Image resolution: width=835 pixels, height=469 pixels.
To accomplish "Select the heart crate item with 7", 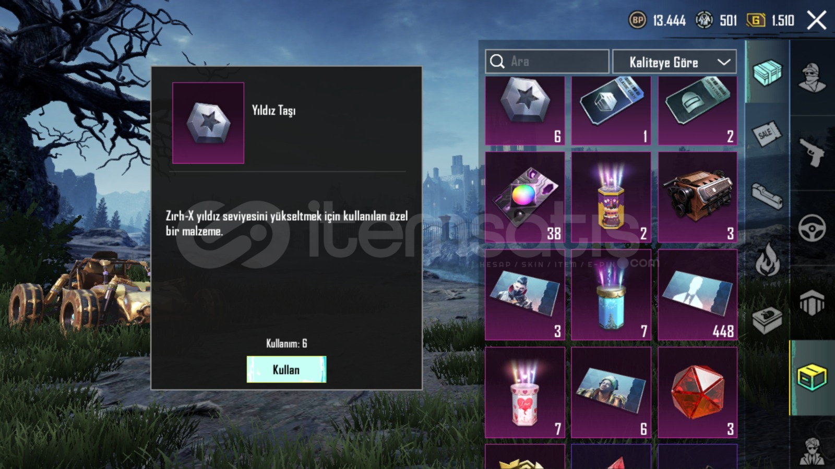I will pos(525,393).
